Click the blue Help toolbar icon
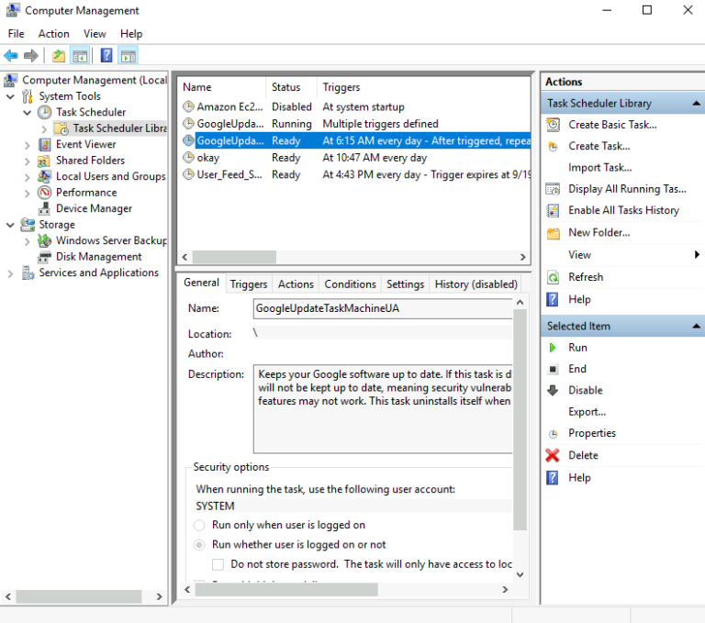 106,56
